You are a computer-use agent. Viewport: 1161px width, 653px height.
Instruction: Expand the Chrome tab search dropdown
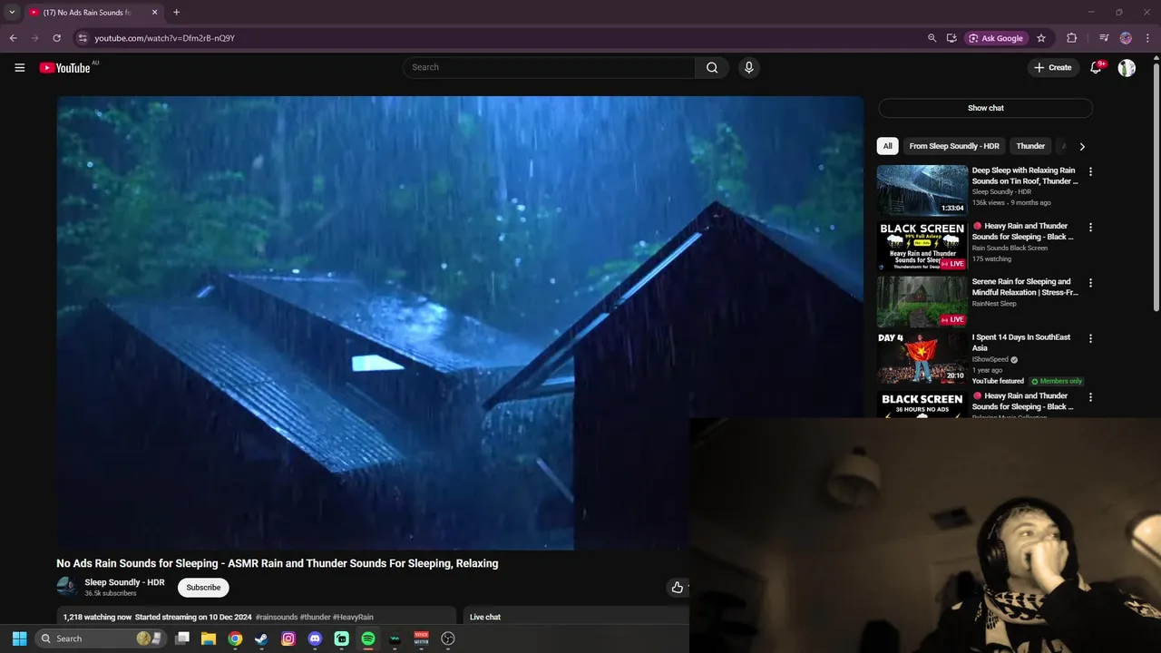click(12, 13)
